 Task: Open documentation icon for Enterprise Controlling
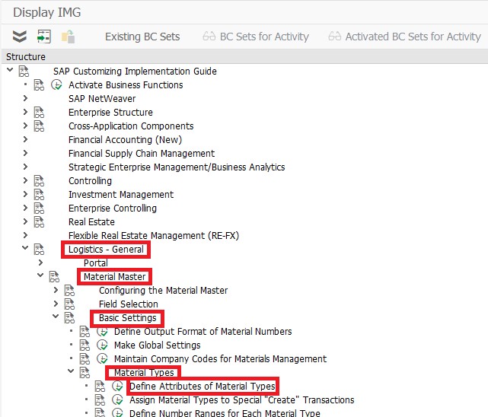click(x=39, y=208)
